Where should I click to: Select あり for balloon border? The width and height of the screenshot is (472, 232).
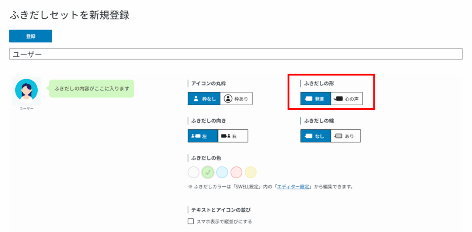[346, 136]
